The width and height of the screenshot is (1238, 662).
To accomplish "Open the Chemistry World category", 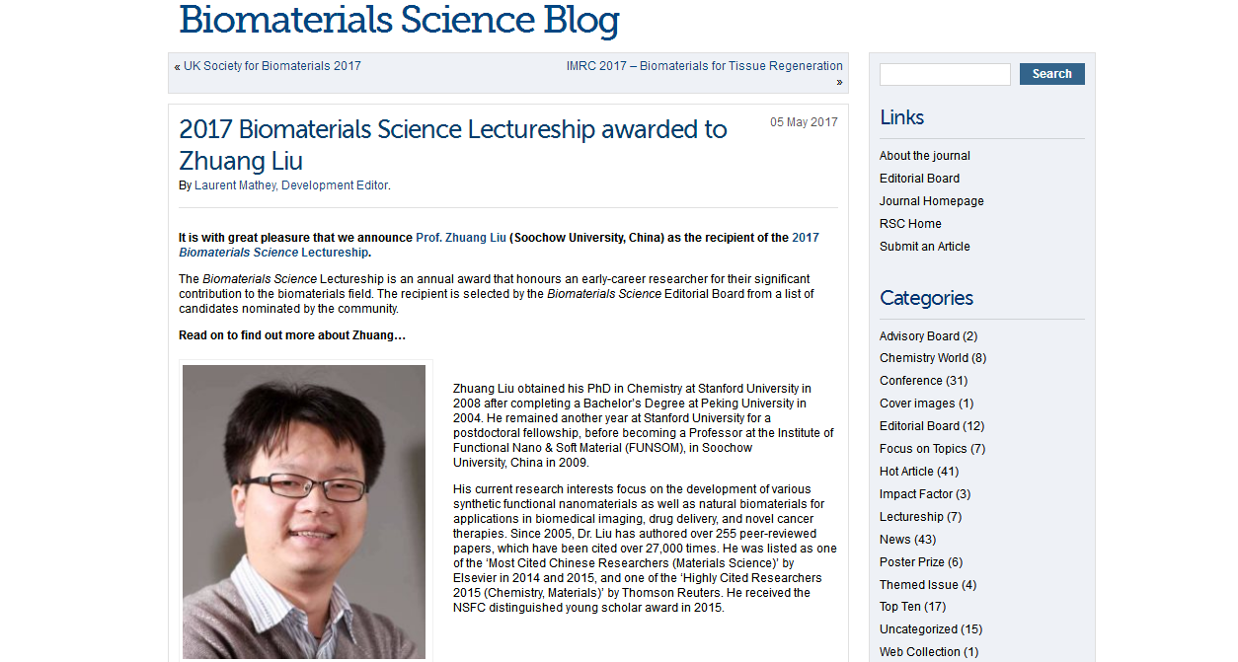I will pyautogui.click(x=923, y=358).
